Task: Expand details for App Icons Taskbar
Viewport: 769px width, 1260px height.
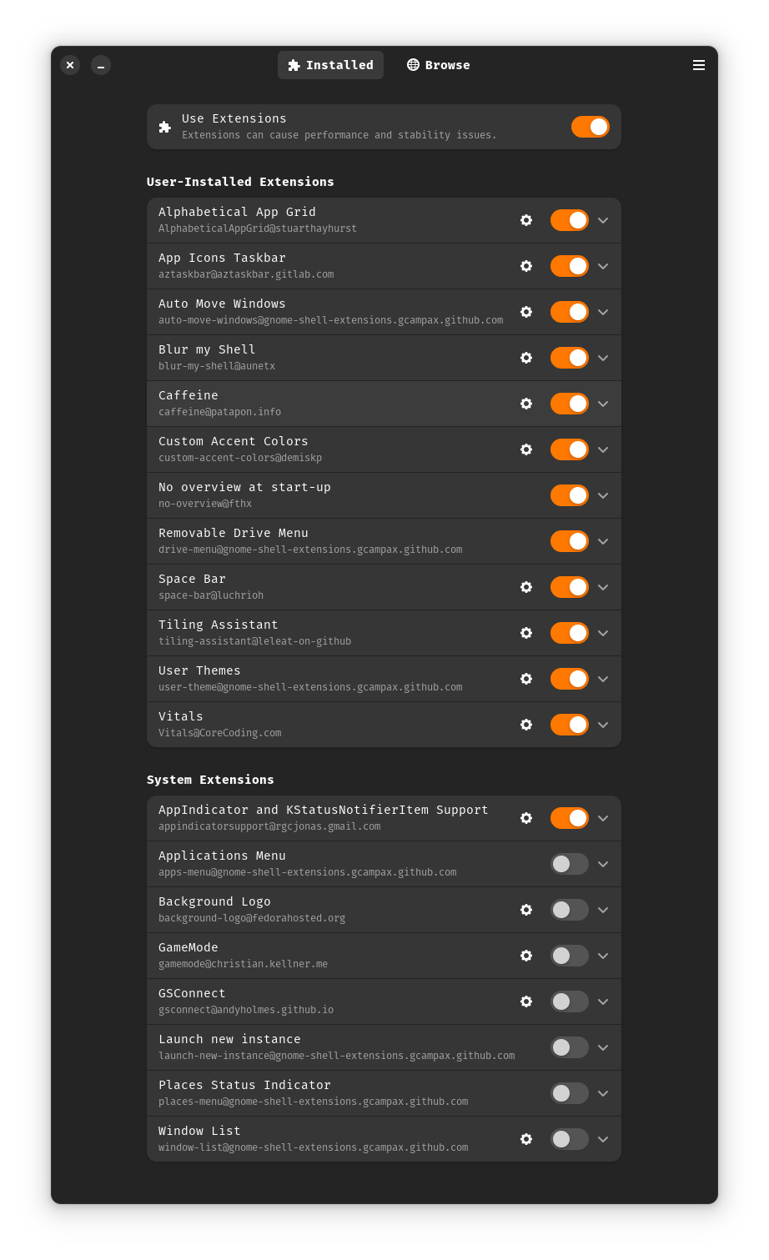Action: coord(603,266)
